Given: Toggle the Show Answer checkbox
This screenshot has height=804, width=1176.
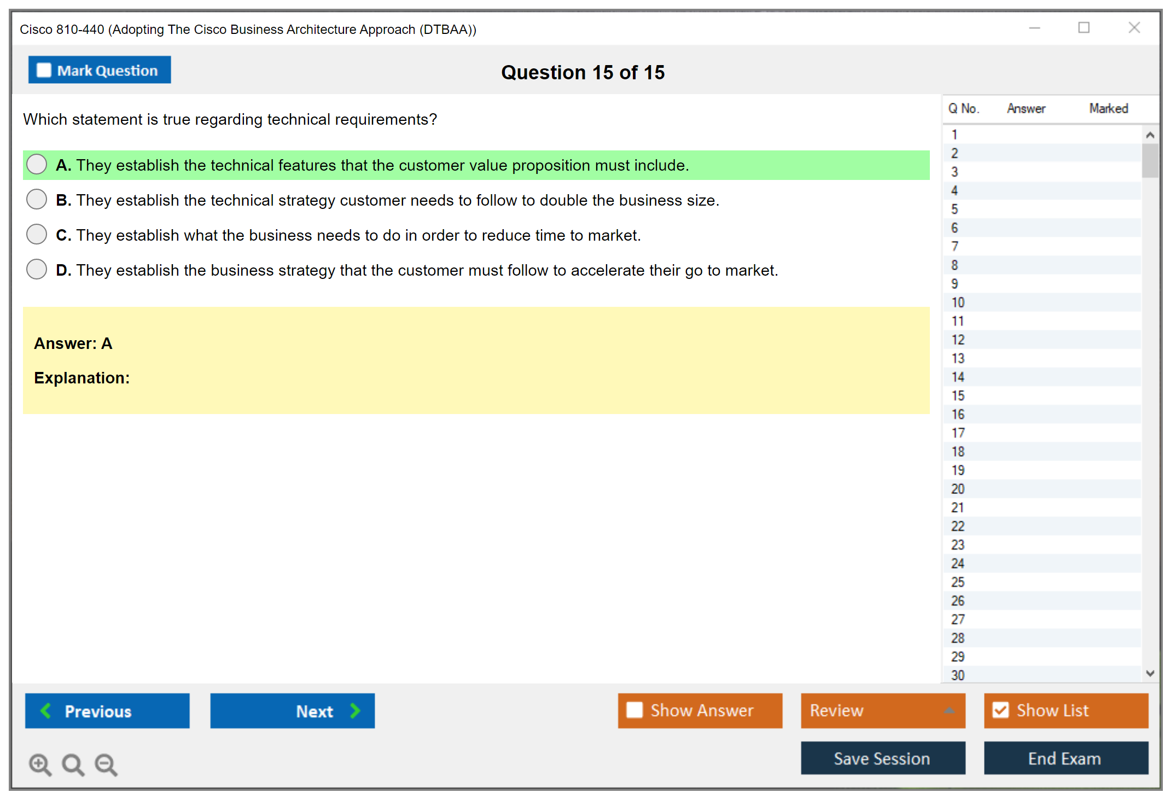Looking at the screenshot, I should 634,710.
